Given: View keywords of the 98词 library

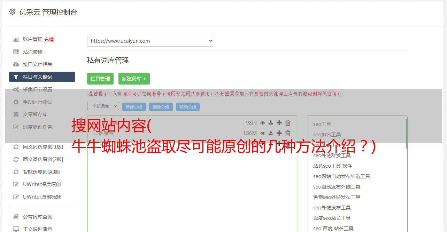Looking at the screenshot, I should point(263,123).
